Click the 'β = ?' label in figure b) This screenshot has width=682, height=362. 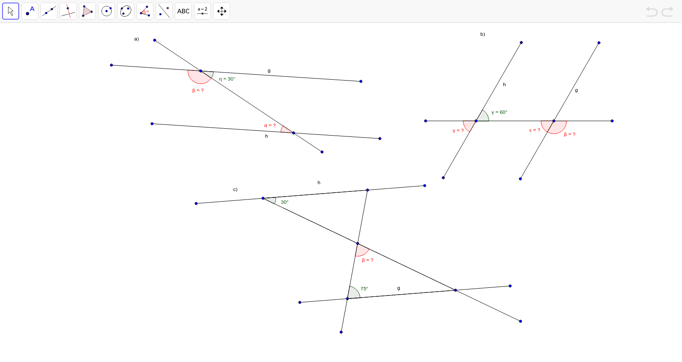pyautogui.click(x=569, y=134)
